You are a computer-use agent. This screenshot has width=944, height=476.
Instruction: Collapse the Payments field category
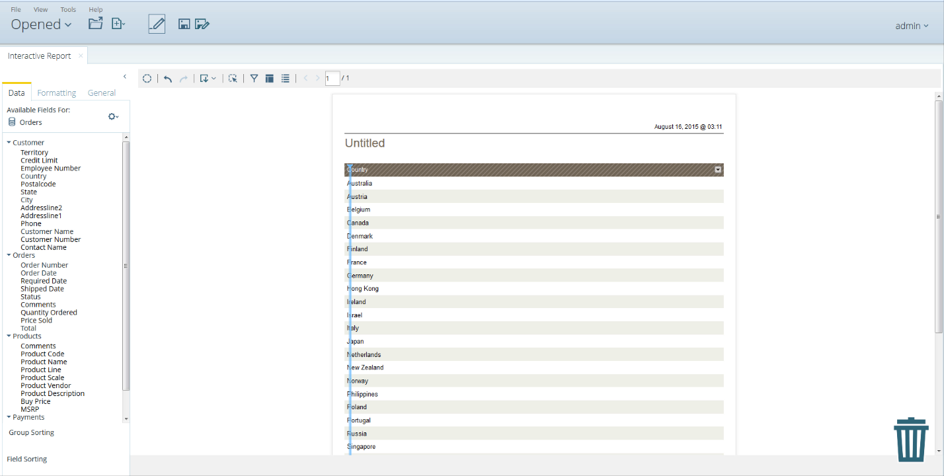pos(9,417)
